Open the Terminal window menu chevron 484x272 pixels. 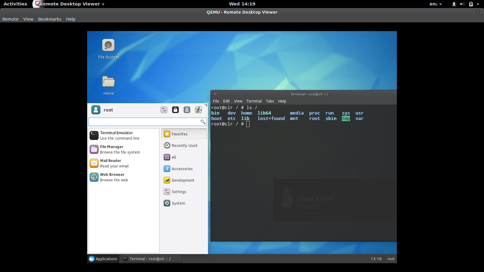[215, 94]
